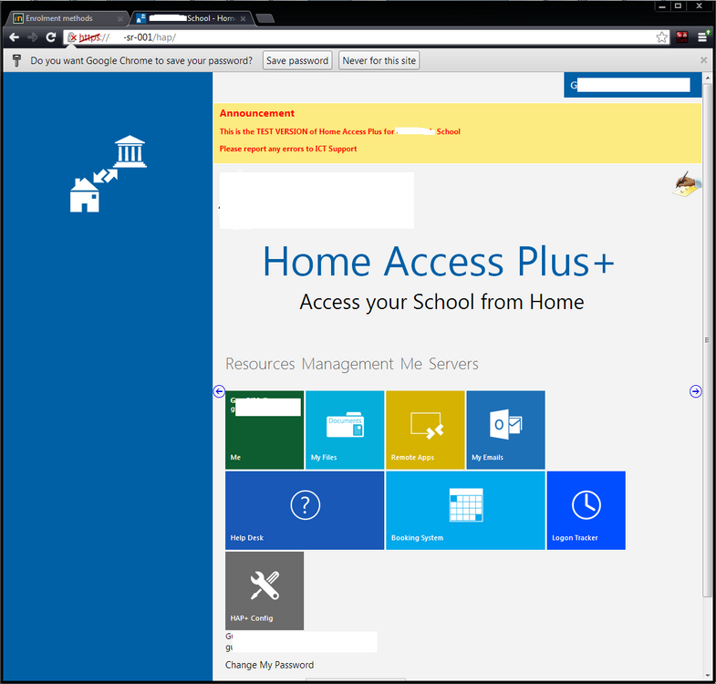Open the My Files tile
The height and width of the screenshot is (684, 716).
tap(345, 430)
